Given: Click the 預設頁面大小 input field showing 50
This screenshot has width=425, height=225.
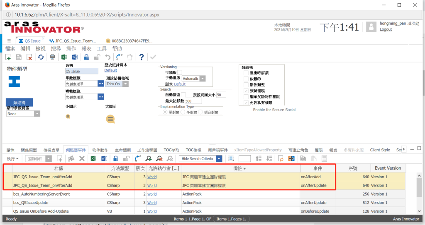Looking at the screenshot, I should [x=221, y=95].
